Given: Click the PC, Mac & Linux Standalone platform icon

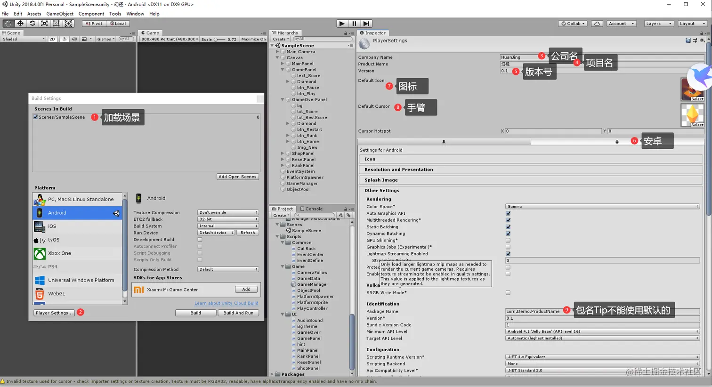Looking at the screenshot, I should coord(40,200).
